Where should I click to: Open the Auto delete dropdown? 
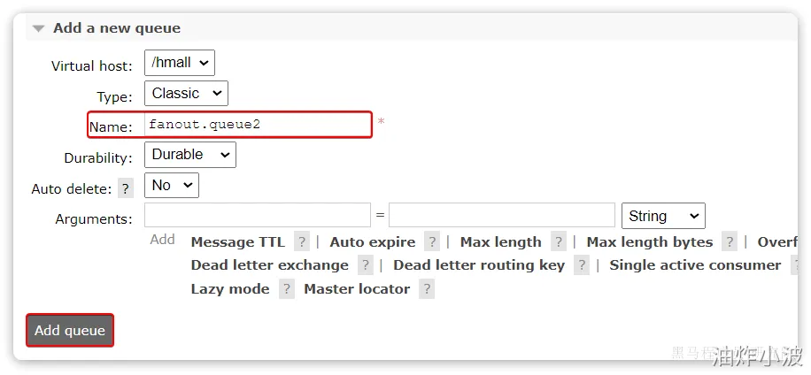point(172,185)
